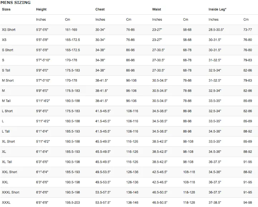Select M Tall height 5'11"-6'2"
Screen dimensions: 258x207
[x=43, y=101]
